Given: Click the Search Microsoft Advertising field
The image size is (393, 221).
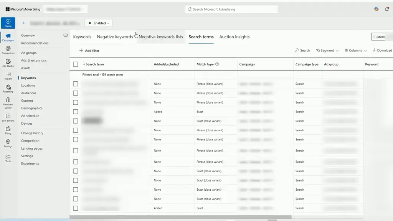Looking at the screenshot, I should pyautogui.click(x=231, y=9).
